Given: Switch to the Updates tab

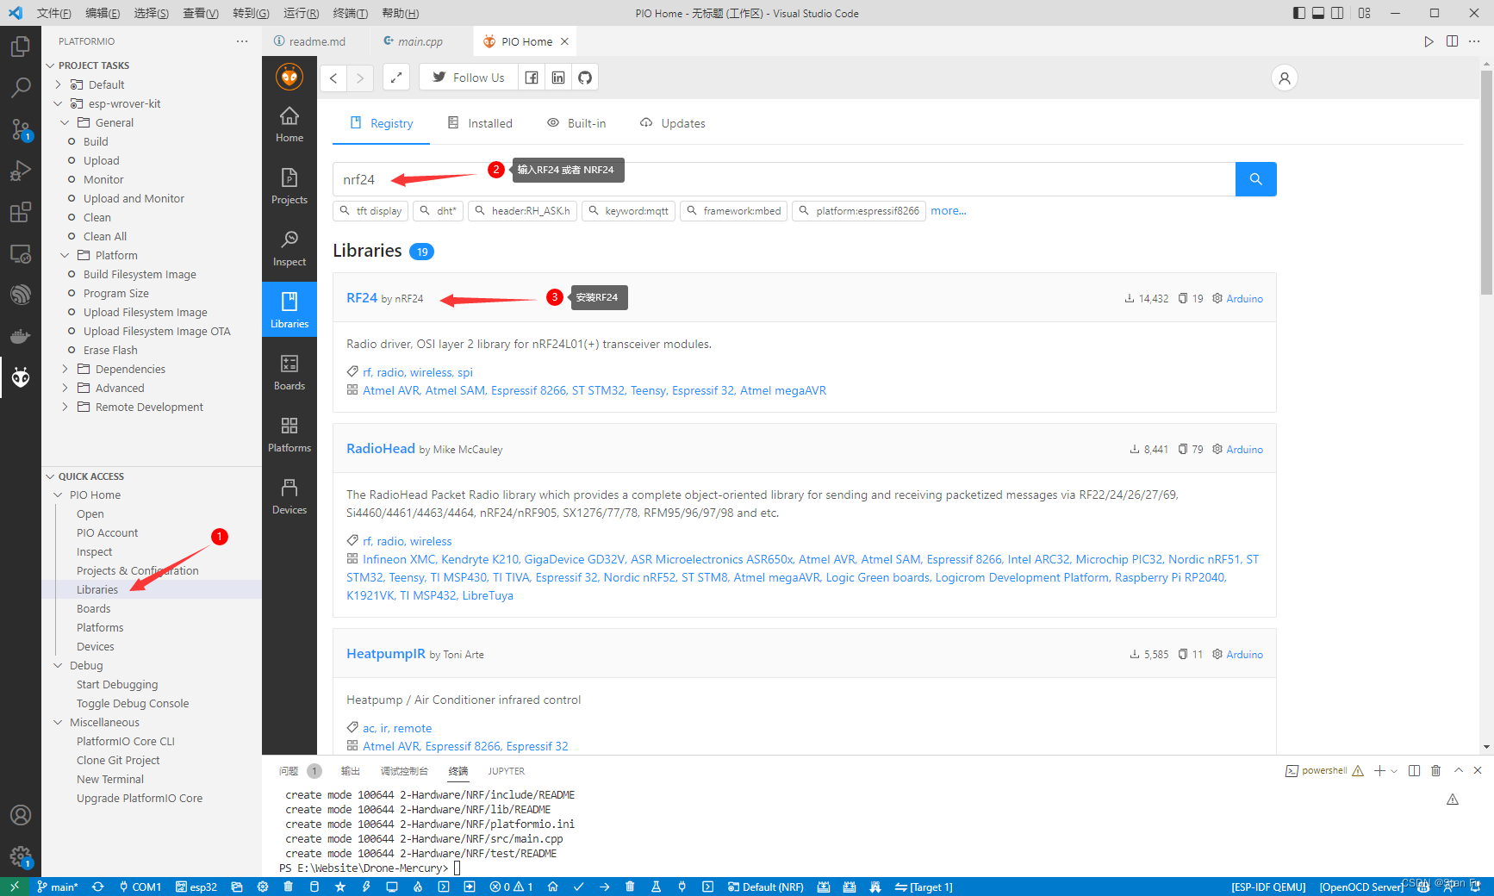Looking at the screenshot, I should point(673,123).
